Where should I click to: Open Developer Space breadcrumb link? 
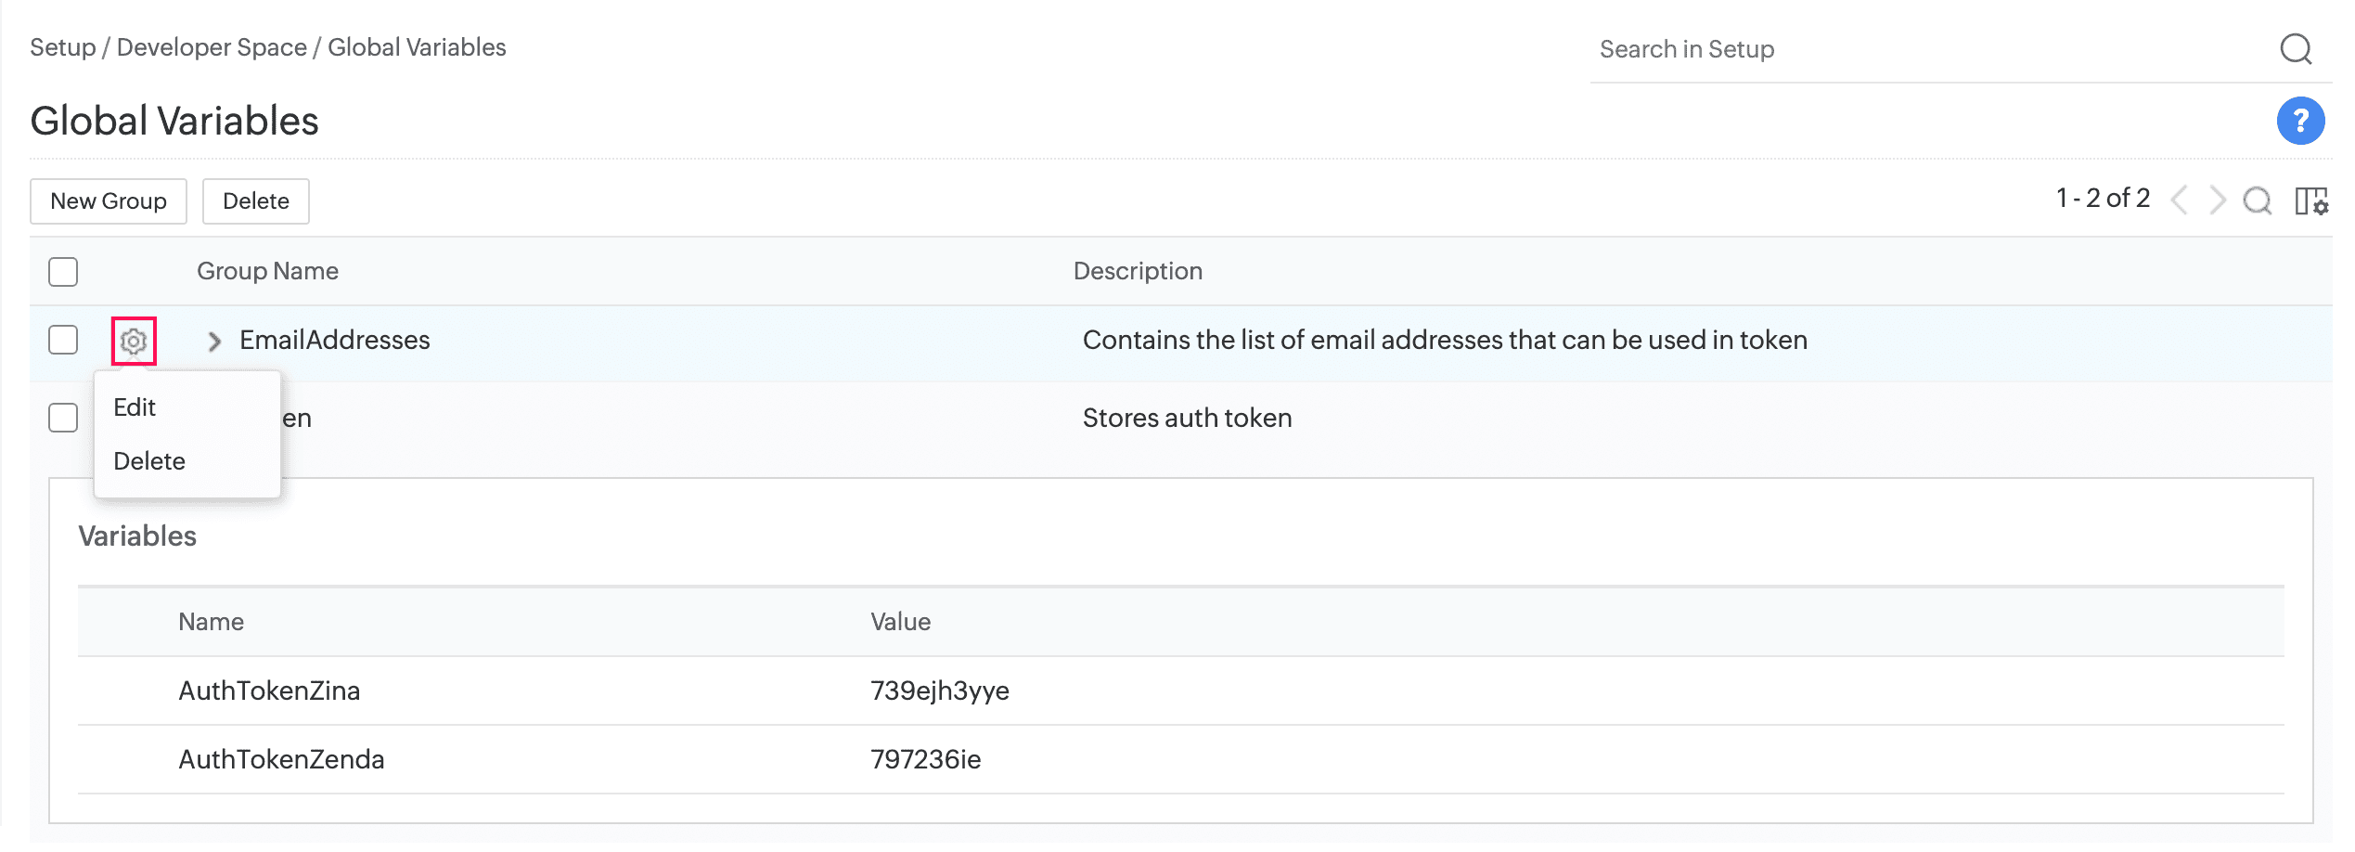coord(212,47)
